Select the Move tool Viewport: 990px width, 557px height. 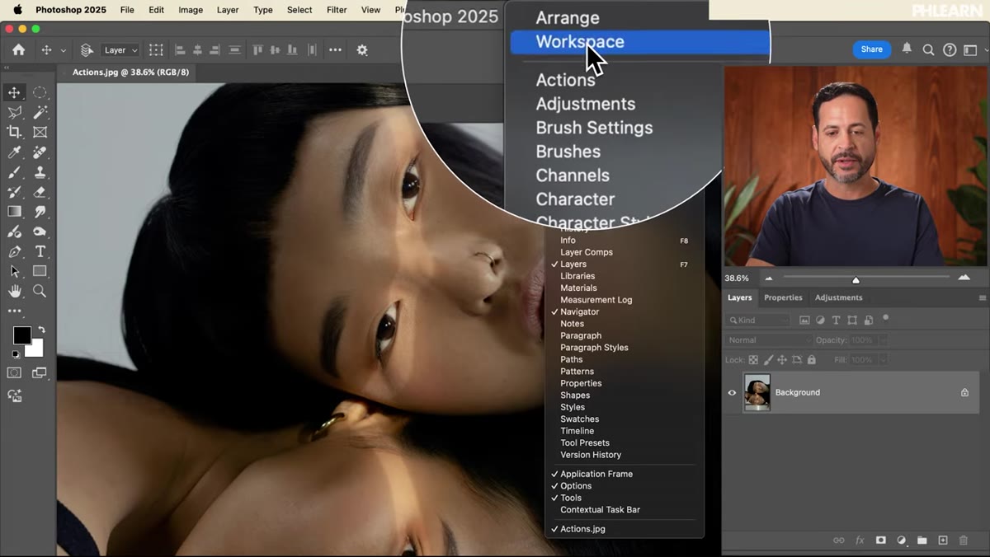point(14,92)
